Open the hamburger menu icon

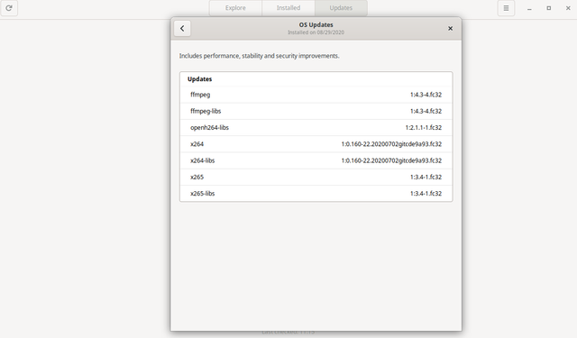tap(506, 8)
